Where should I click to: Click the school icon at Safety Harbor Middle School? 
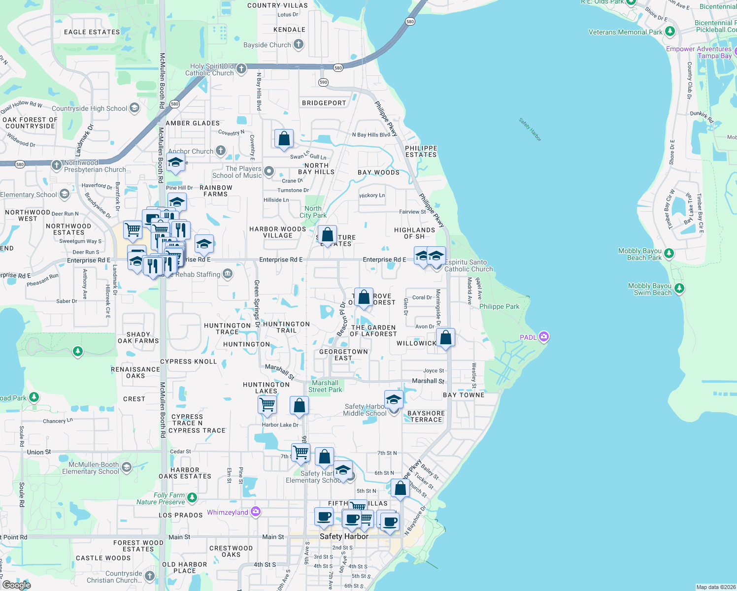tap(393, 400)
